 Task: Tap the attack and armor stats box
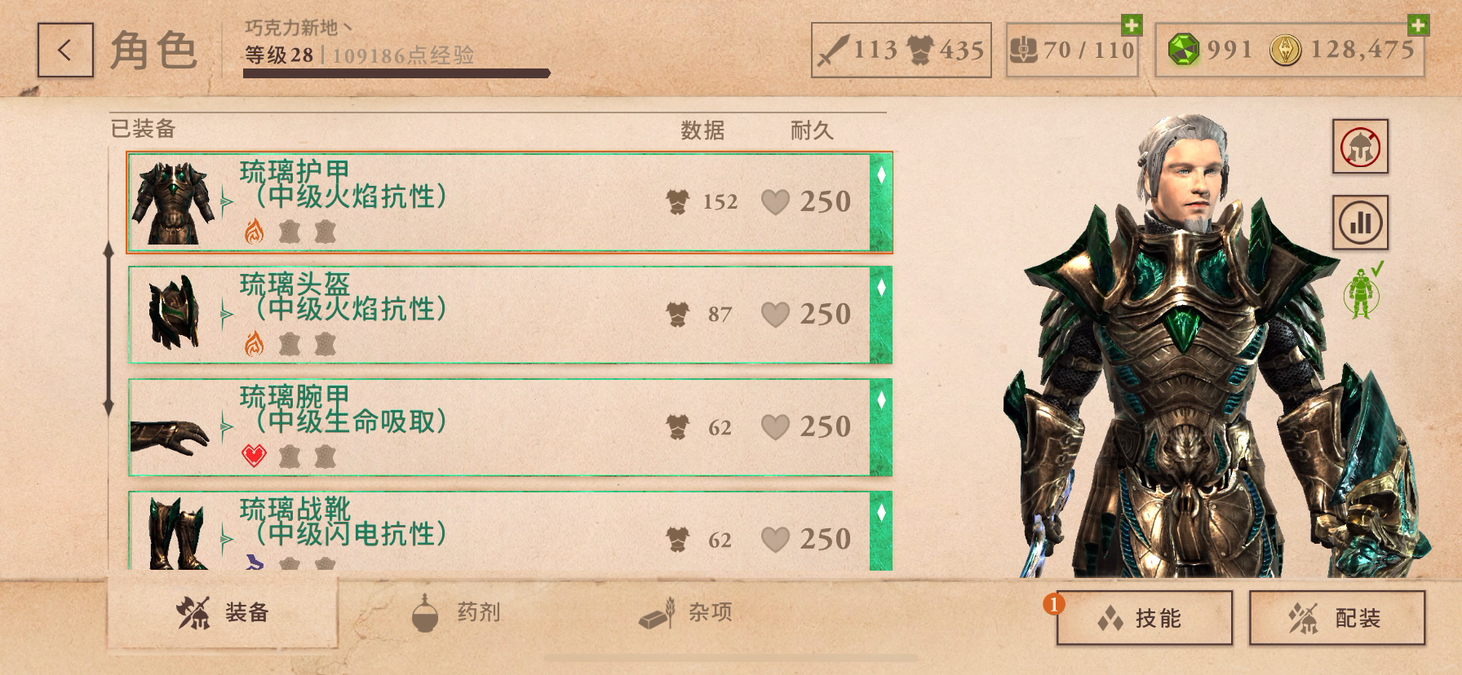point(901,51)
